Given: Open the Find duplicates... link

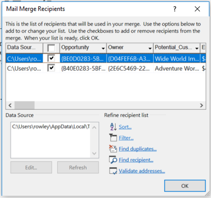Looking at the screenshot, I should point(138,149).
